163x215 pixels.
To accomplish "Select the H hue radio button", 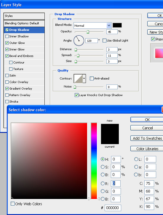I will (103, 159).
